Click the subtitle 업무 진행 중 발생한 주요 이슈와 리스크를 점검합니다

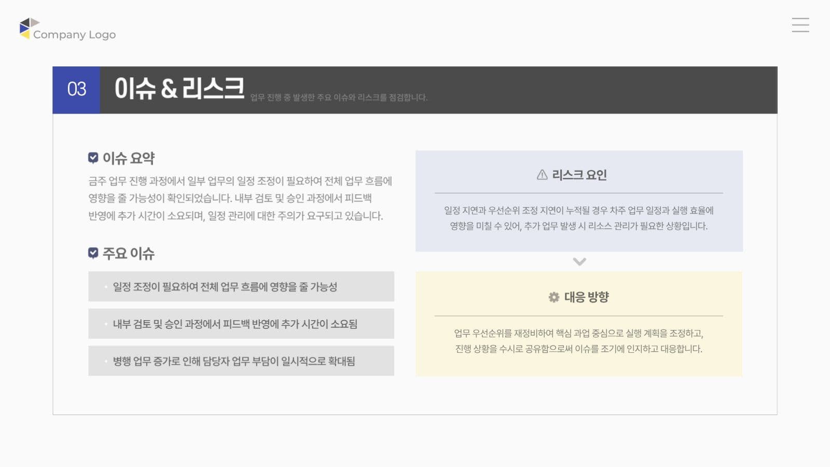tap(339, 98)
